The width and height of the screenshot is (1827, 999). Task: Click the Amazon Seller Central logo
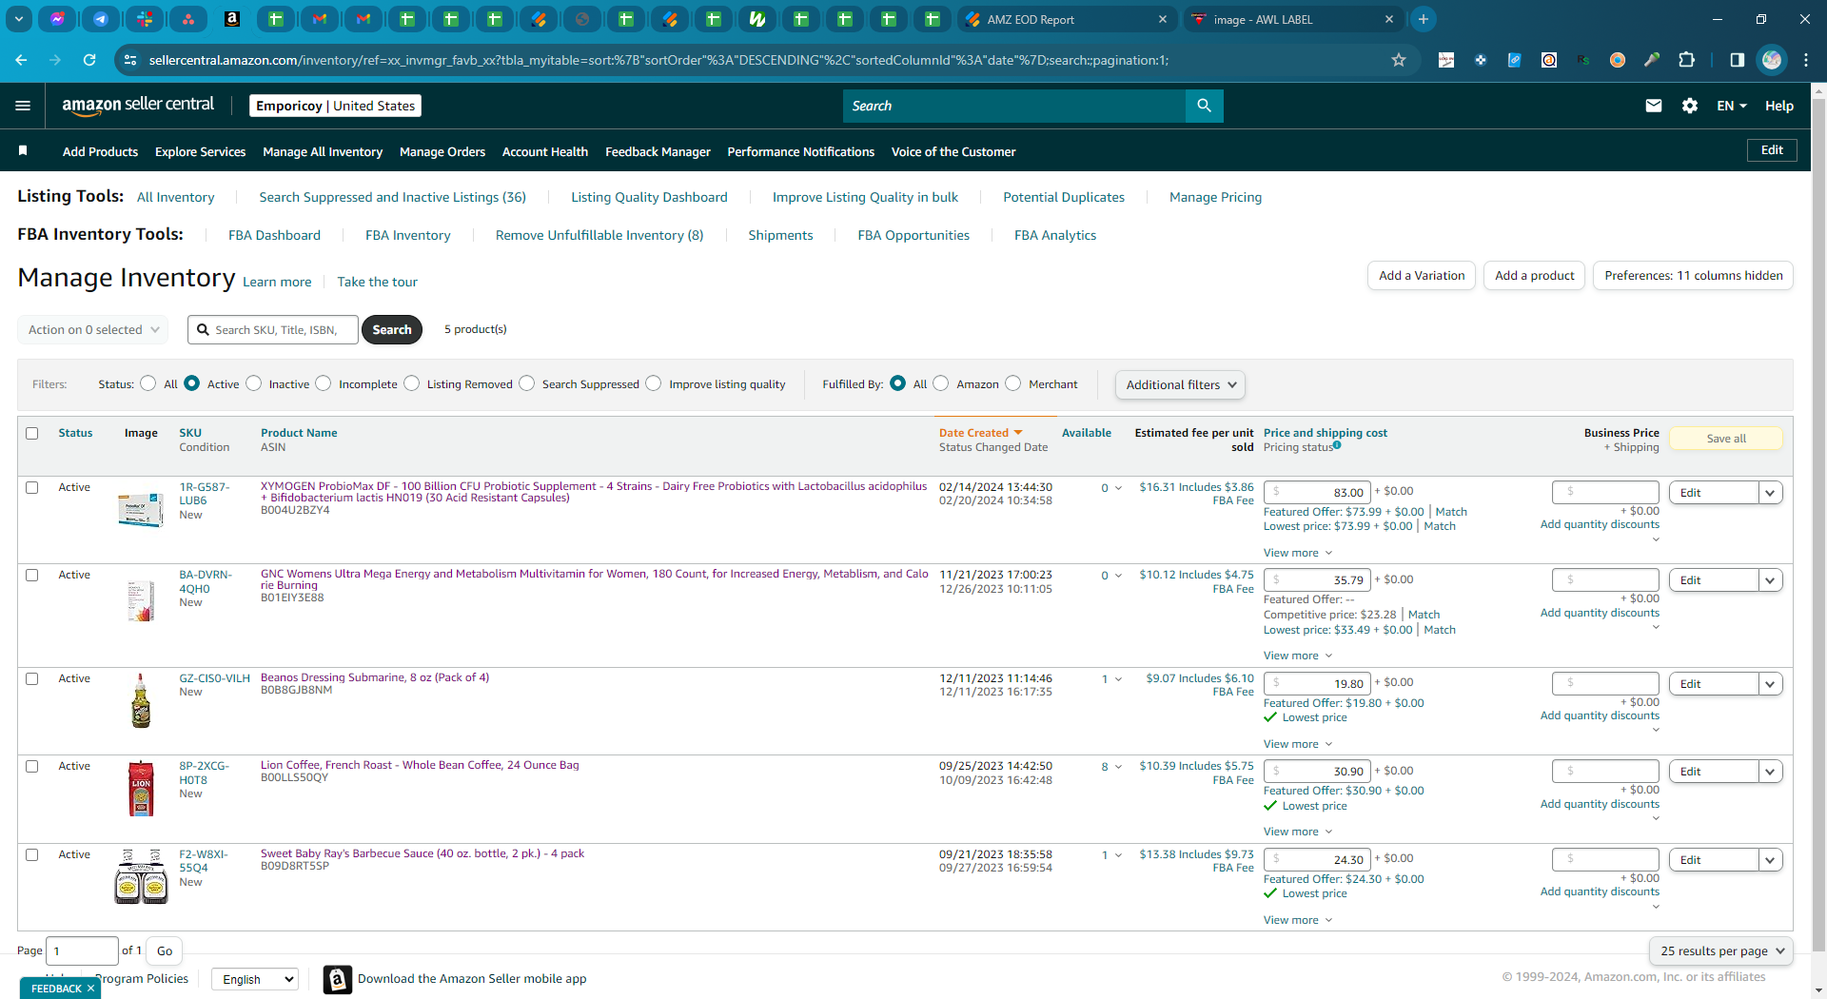click(138, 106)
